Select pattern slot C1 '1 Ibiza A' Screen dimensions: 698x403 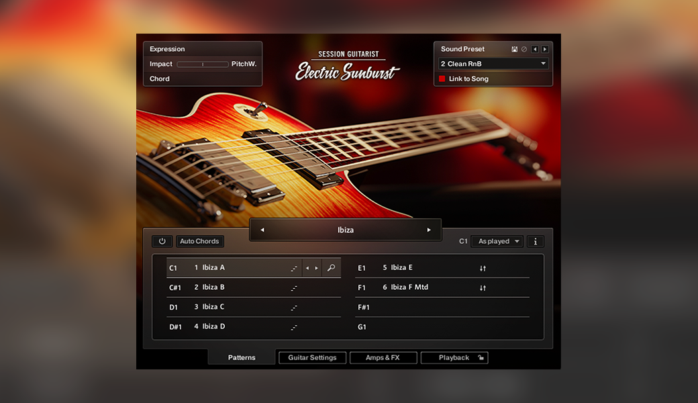pyautogui.click(x=254, y=267)
